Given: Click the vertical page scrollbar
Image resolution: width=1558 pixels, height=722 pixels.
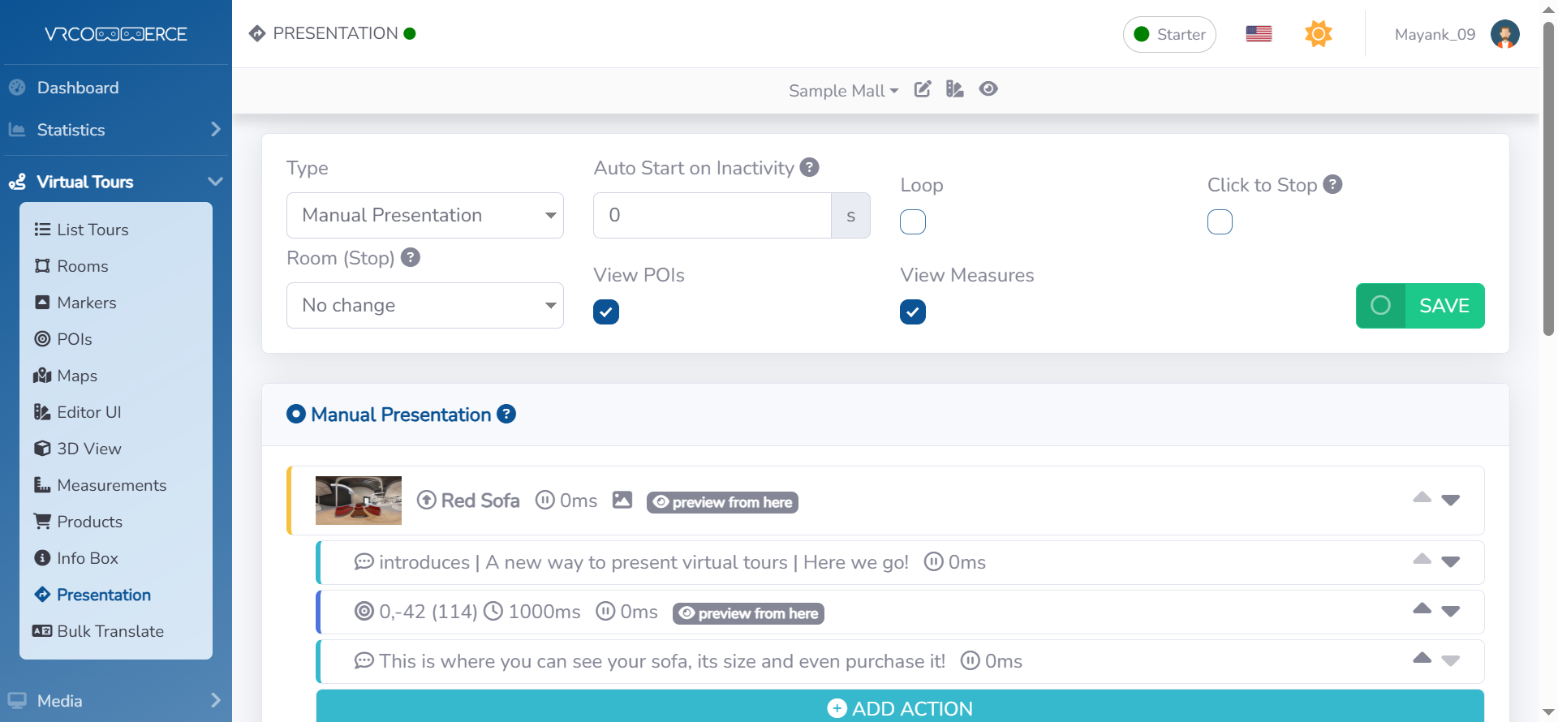Looking at the screenshot, I should [x=1548, y=178].
